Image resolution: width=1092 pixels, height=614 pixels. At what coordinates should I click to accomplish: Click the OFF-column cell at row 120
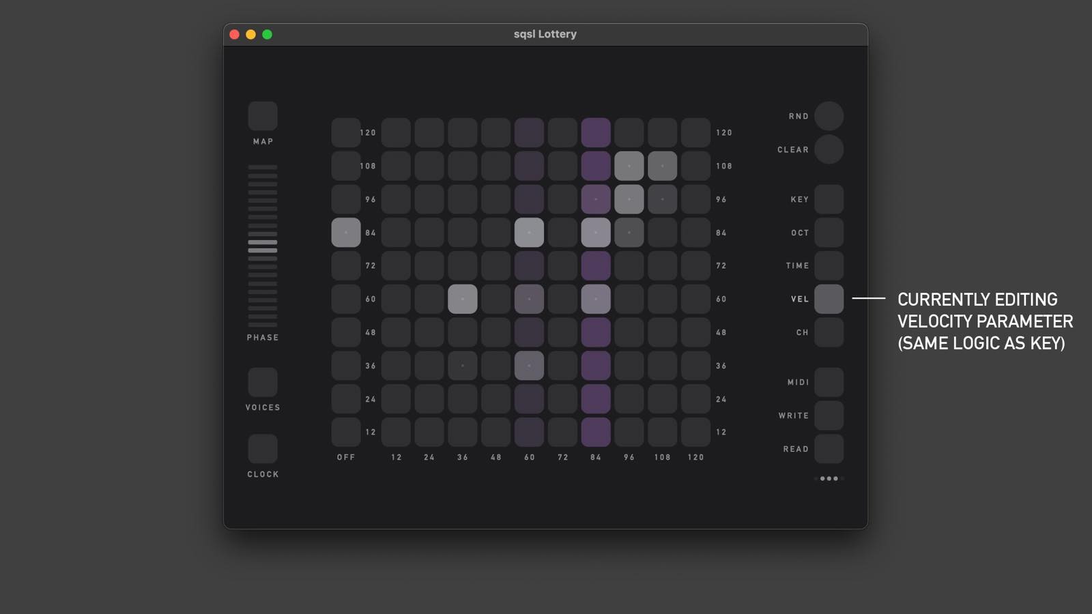[346, 132]
